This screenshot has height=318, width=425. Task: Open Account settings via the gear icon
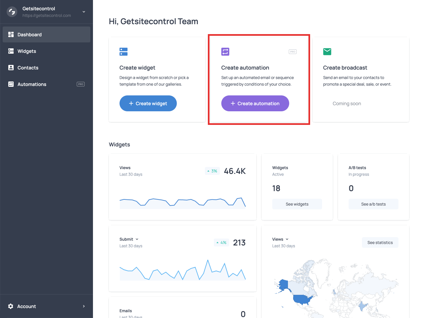[x=10, y=306]
